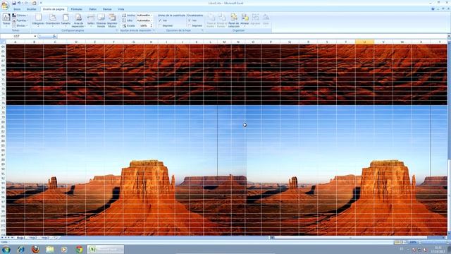
Task: Open Windows Explorer folder on taskbar
Action: (50, 249)
